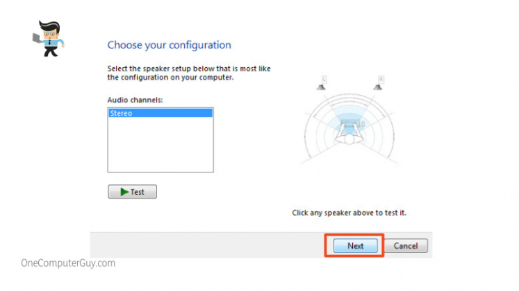Click the 'Audio channels:' label
This screenshot has height=291, width=519.
tap(135, 100)
